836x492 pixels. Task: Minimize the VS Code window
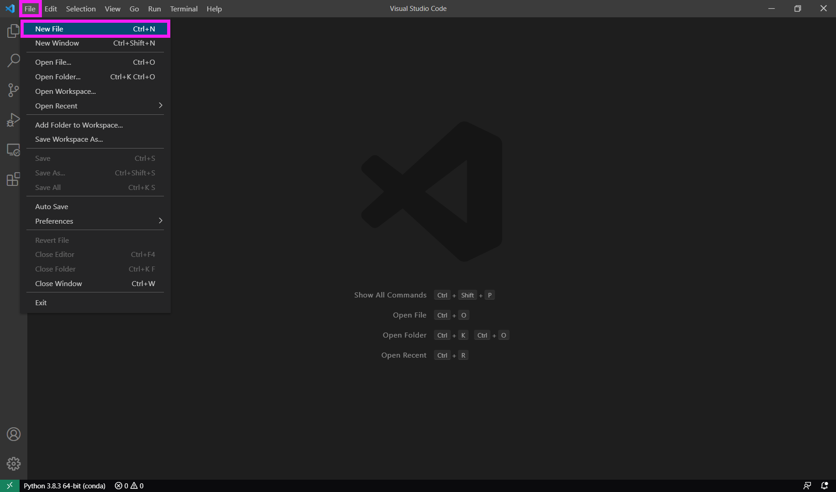coord(771,9)
